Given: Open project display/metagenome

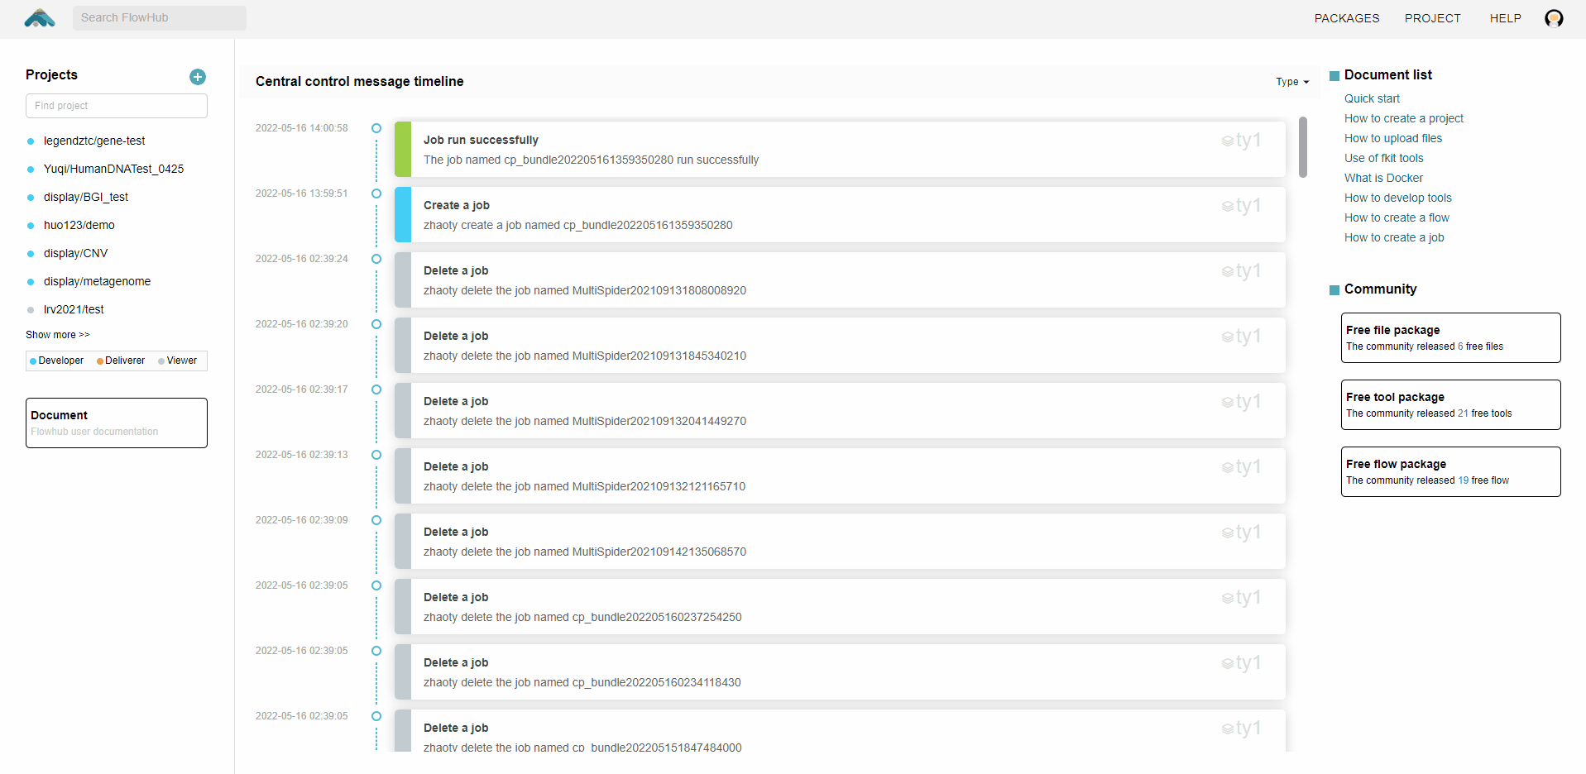Looking at the screenshot, I should (97, 281).
